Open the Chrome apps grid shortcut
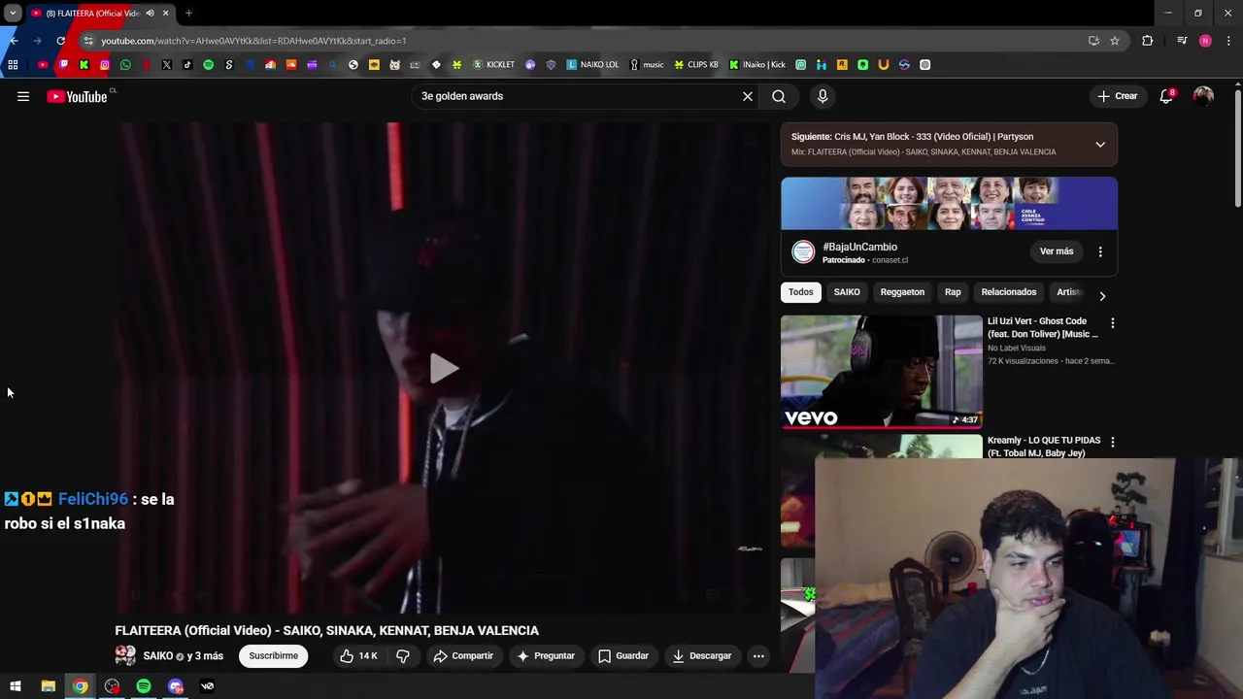Screen dimensions: 1243x699 tap(13, 65)
